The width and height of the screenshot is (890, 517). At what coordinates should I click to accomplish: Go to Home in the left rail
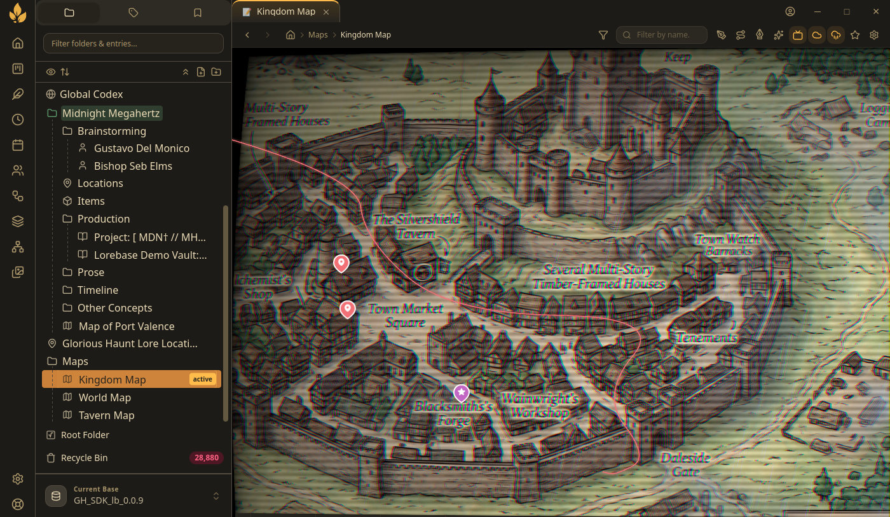coord(18,43)
